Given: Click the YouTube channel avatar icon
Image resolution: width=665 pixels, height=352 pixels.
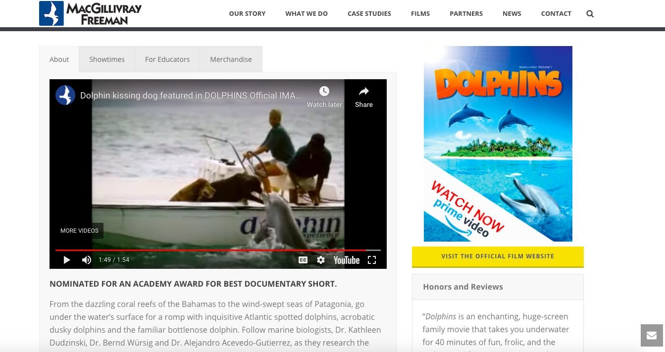Looking at the screenshot, I should (x=65, y=95).
